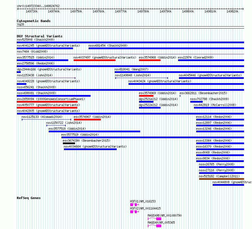Open essv8068 (Redon2006) label

[213, 152]
